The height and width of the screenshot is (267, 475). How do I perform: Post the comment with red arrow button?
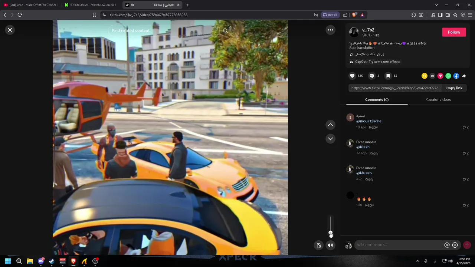[x=467, y=245]
